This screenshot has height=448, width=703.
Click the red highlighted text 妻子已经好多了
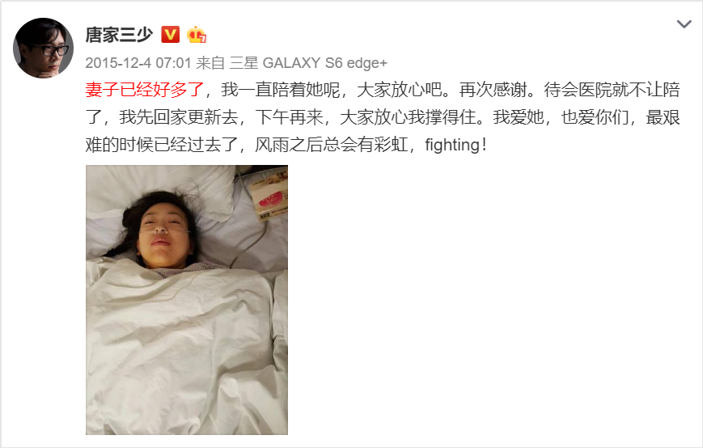point(144,90)
